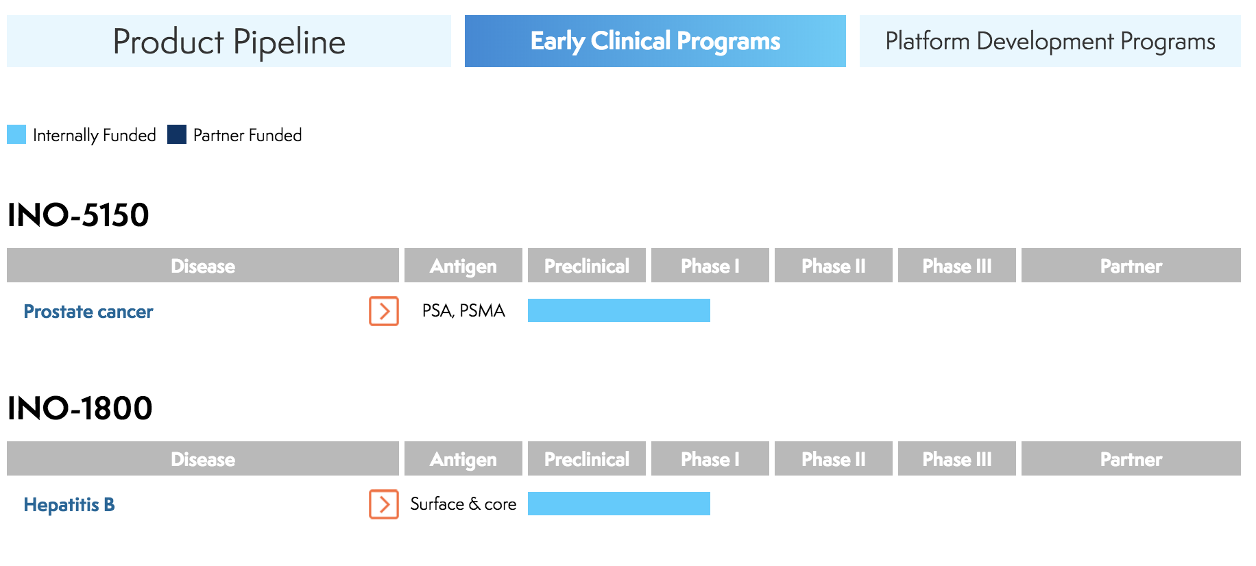The width and height of the screenshot is (1256, 566).
Task: Open the Hepatitis B link
Action: click(69, 506)
